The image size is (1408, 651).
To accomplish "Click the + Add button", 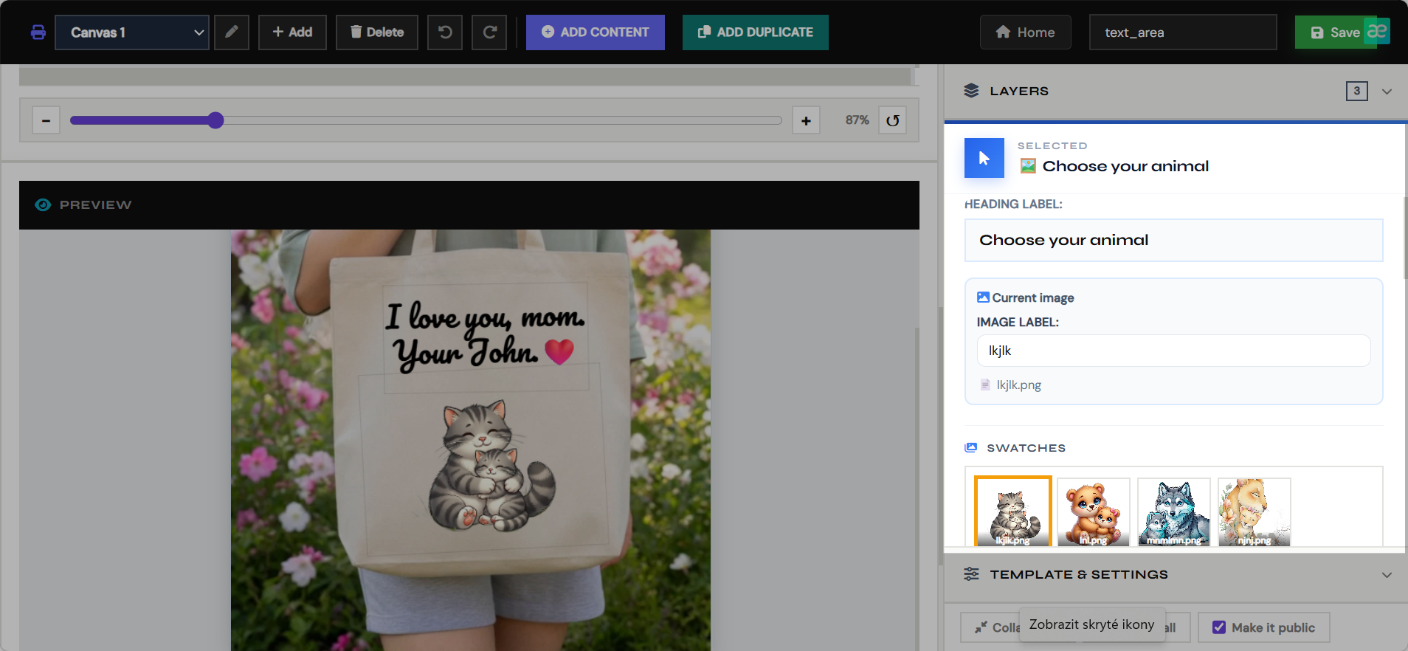I will pyautogui.click(x=292, y=32).
